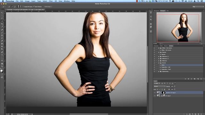
Task: Select the Move tool
Action: [2, 13]
